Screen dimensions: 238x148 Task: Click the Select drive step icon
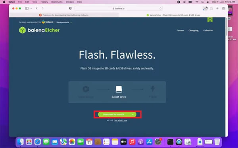[x=119, y=89]
